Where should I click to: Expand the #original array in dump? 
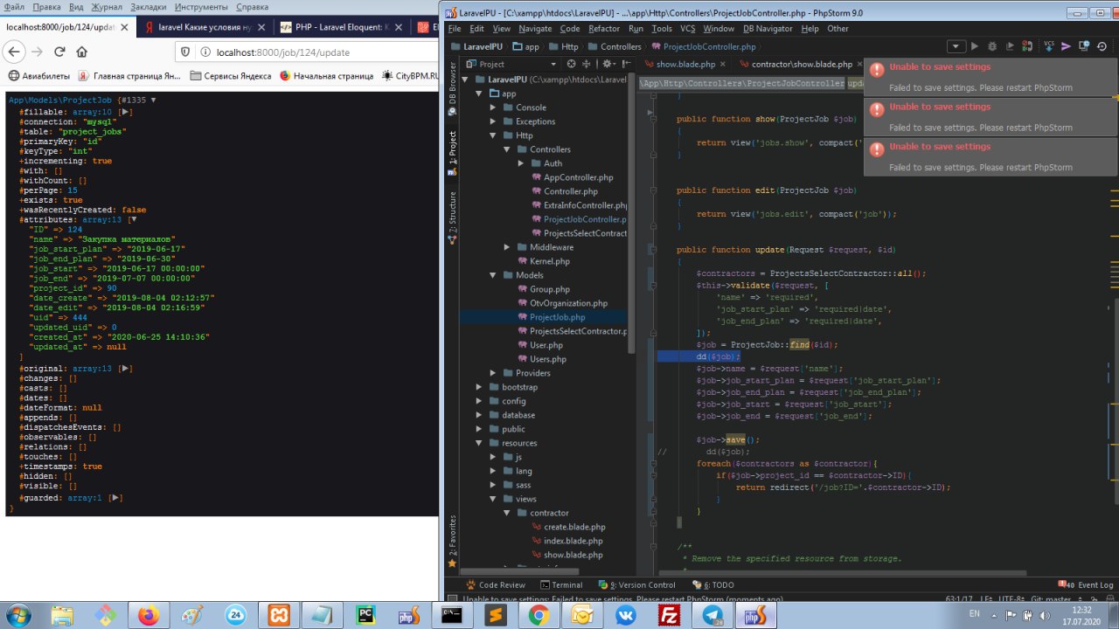[127, 369]
